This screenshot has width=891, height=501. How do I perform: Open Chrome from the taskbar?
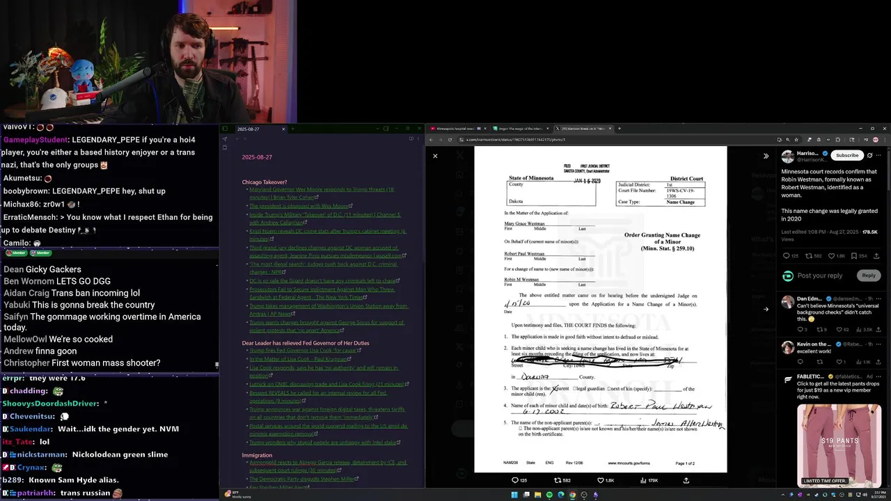572,495
